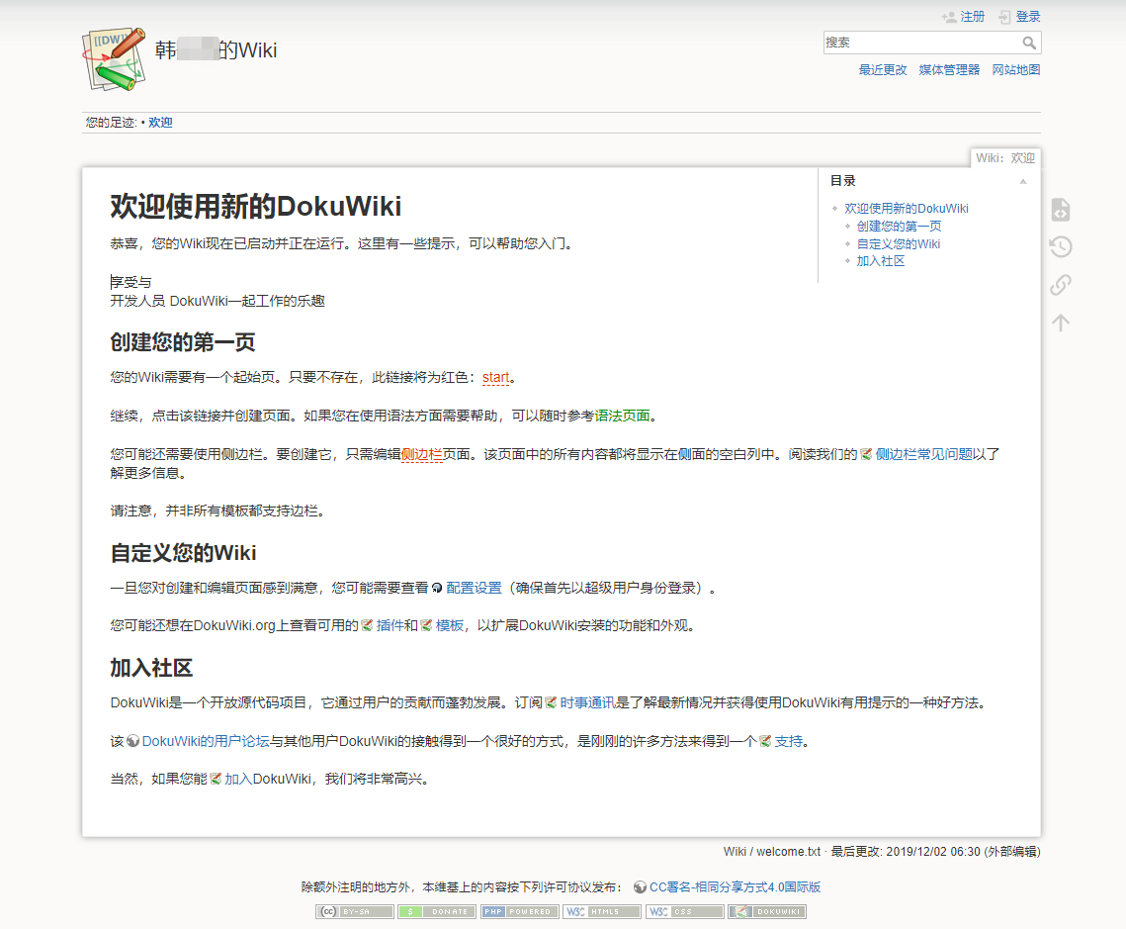Open the 时事通讯 newsletter link
1126x929 pixels.
(587, 702)
